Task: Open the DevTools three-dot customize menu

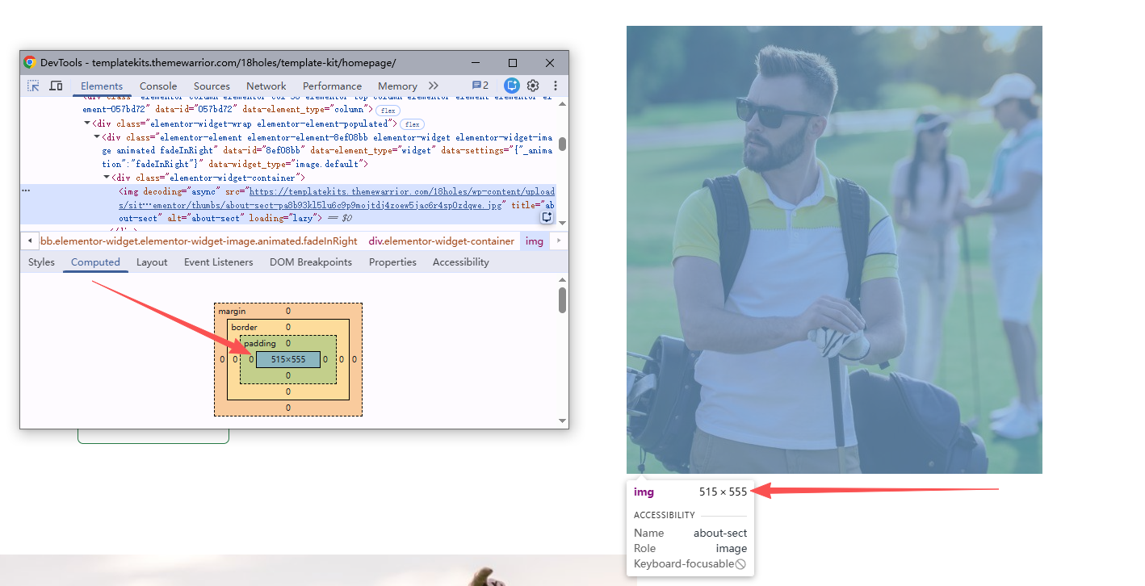Action: 556,86
